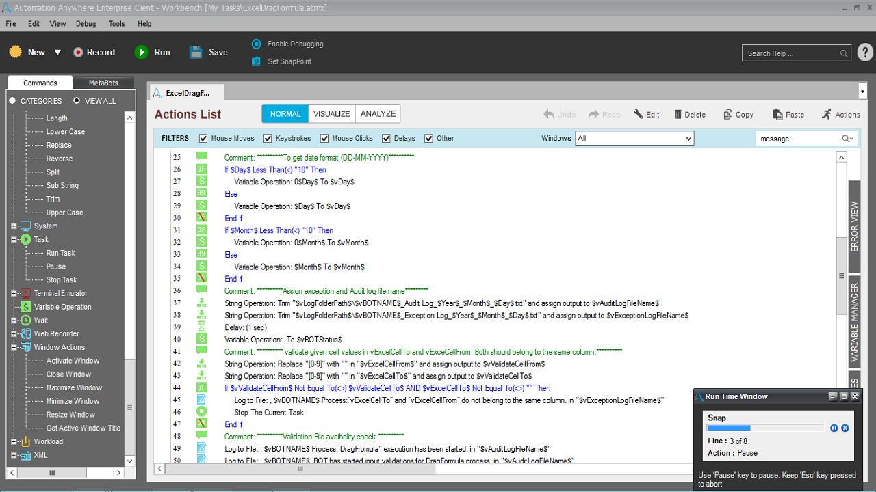Click the Set SnapPoint camera icon

pyautogui.click(x=256, y=61)
